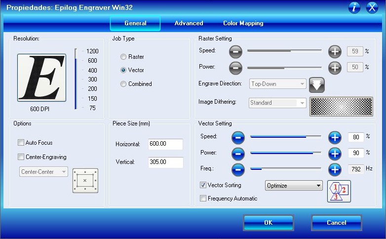
Task: Enable Center-Engraving checkbox
Action: coord(21,157)
